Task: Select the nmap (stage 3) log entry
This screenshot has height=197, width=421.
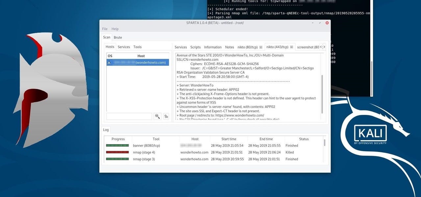Action: (144, 159)
